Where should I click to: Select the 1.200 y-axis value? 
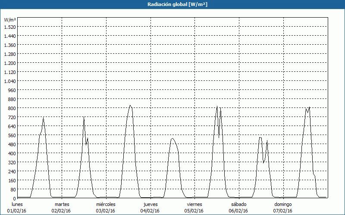(x=10, y=63)
